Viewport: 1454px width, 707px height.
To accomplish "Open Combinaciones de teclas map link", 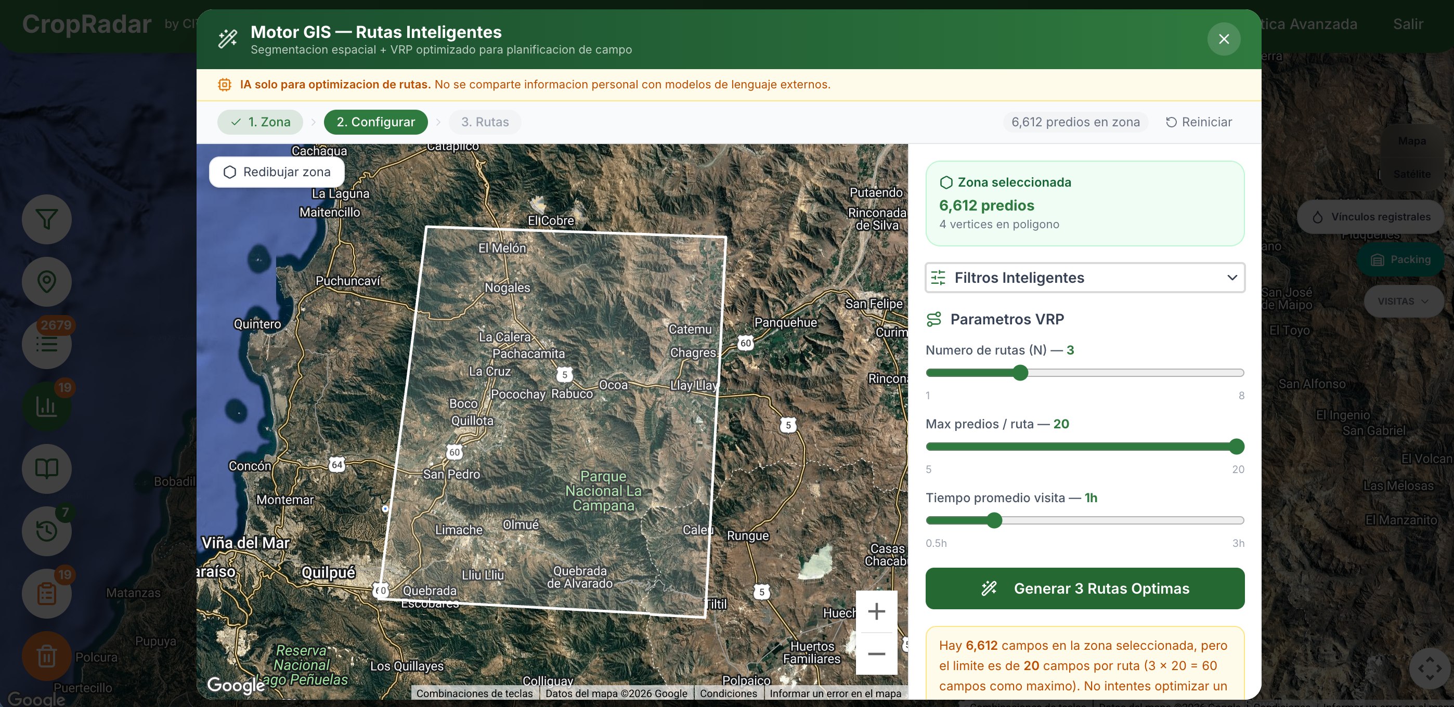I will pyautogui.click(x=475, y=693).
